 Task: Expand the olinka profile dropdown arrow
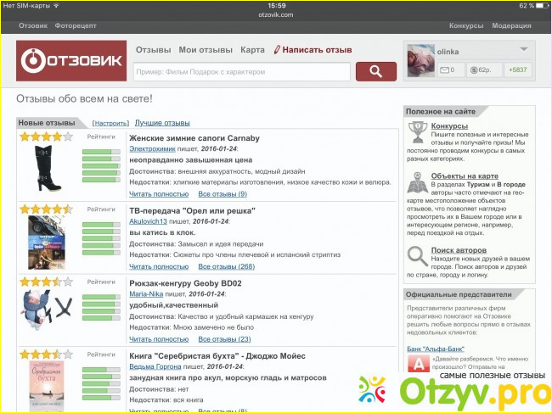[524, 49]
